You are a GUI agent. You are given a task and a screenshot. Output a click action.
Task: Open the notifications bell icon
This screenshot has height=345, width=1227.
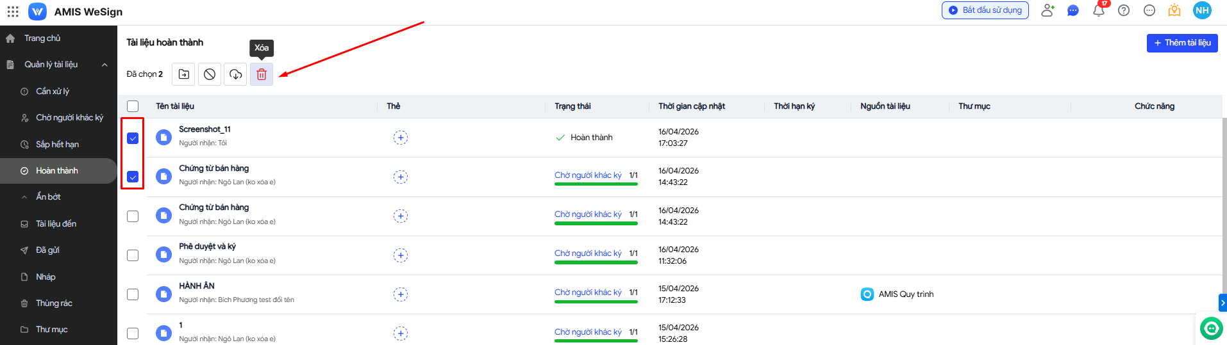pos(1099,11)
